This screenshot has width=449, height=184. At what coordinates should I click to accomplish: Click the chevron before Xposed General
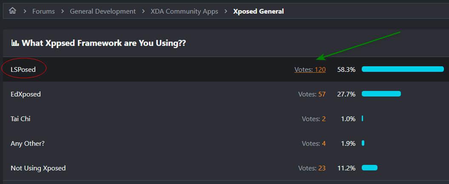tap(226, 11)
